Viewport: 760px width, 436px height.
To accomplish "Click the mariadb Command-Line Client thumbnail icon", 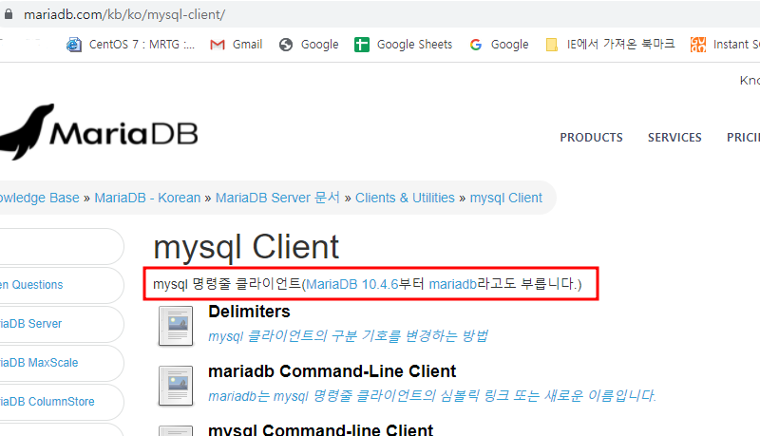I will click(x=176, y=386).
